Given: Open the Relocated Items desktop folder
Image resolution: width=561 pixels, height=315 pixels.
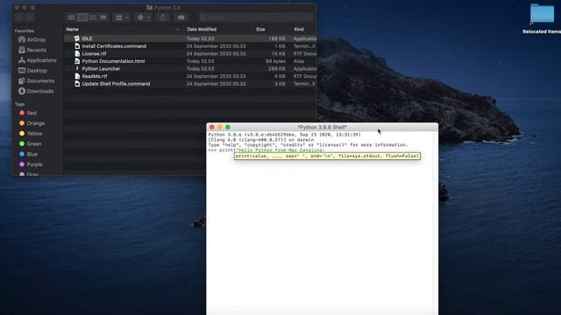Looking at the screenshot, I should [x=542, y=14].
